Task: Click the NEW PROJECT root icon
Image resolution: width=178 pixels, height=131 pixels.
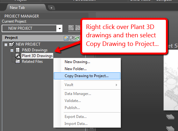Action: [12, 44]
